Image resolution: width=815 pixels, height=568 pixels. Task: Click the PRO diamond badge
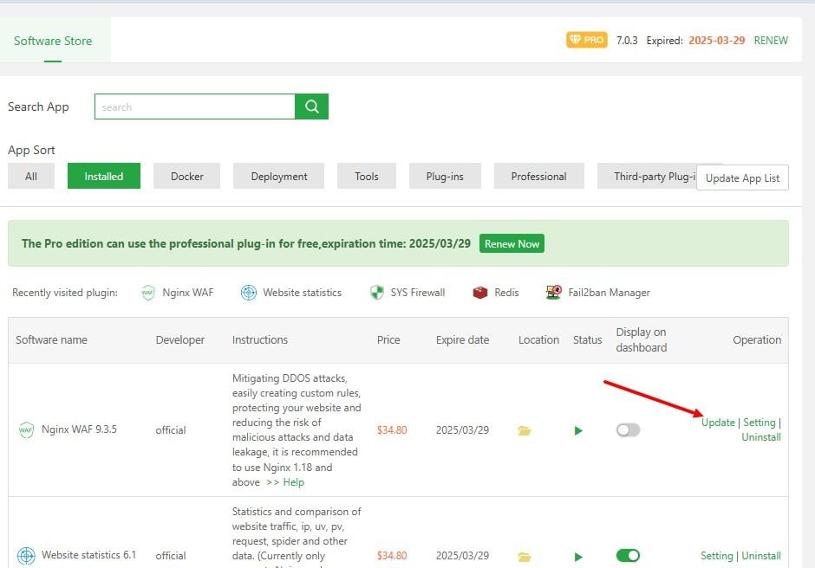[x=587, y=40]
